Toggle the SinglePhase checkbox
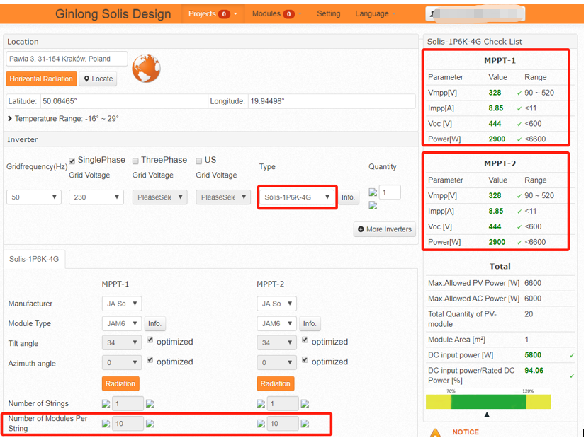 coord(72,161)
